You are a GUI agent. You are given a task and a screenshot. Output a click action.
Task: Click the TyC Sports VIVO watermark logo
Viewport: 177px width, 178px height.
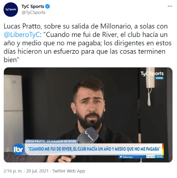[x=152, y=75]
